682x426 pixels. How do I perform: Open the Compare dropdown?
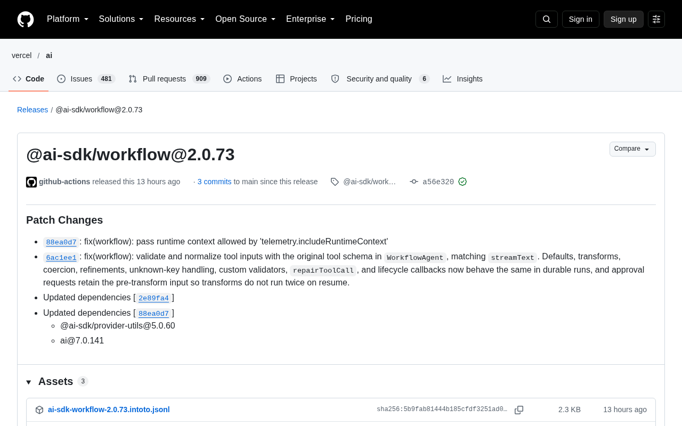click(632, 149)
